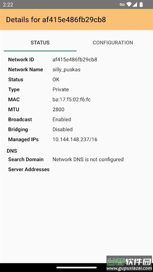
Task: Tap 'Network DNS is not configured' text
Action: point(88,159)
